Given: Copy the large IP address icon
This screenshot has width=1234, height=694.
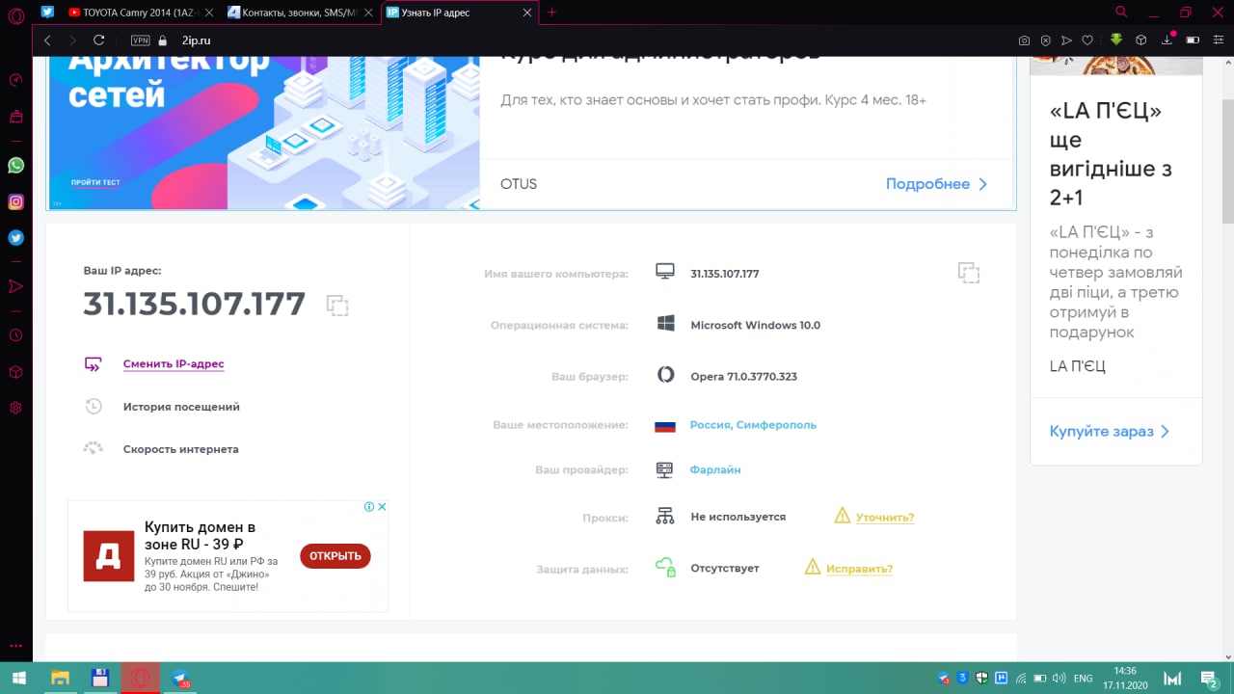Looking at the screenshot, I should (x=336, y=305).
